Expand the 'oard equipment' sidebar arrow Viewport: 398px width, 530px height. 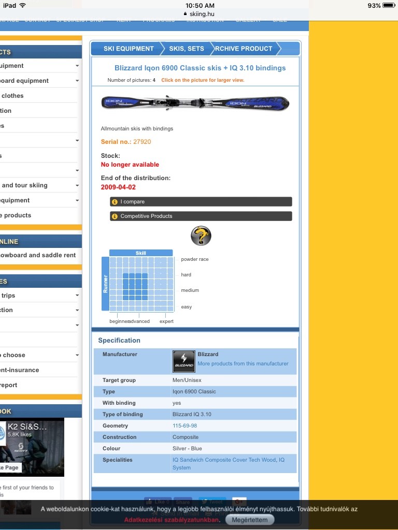pyautogui.click(x=77, y=81)
